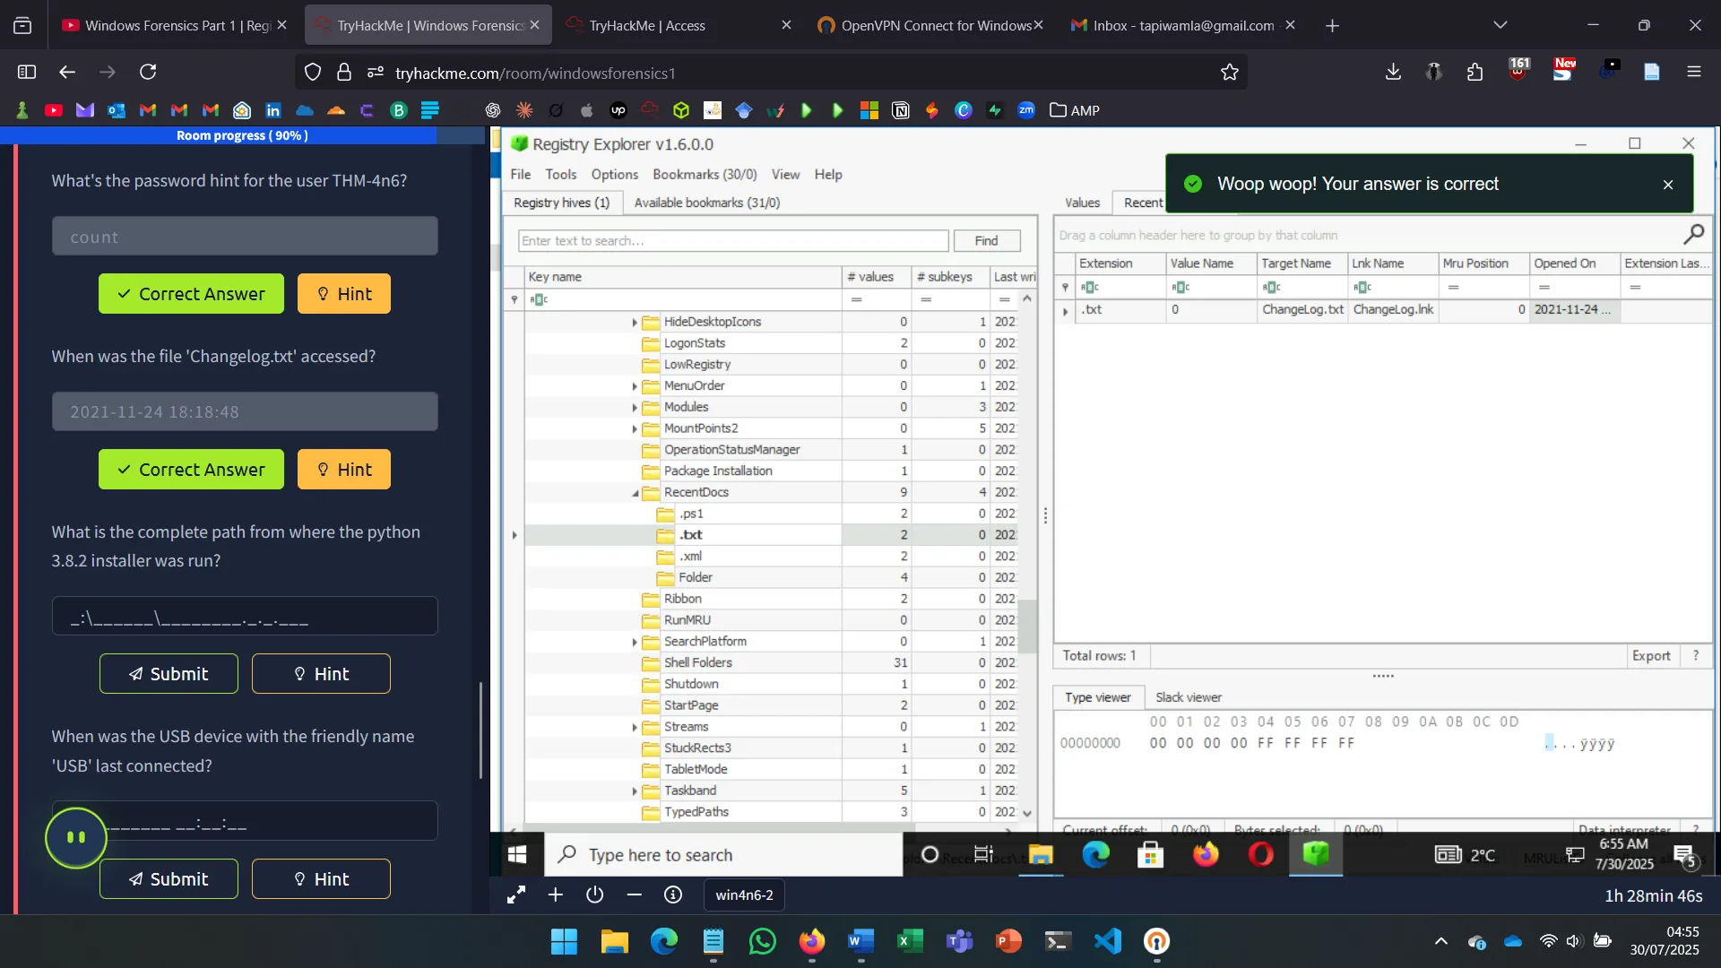1721x968 pixels.
Task: Open Firefox from the VM taskbar
Action: (1206, 855)
